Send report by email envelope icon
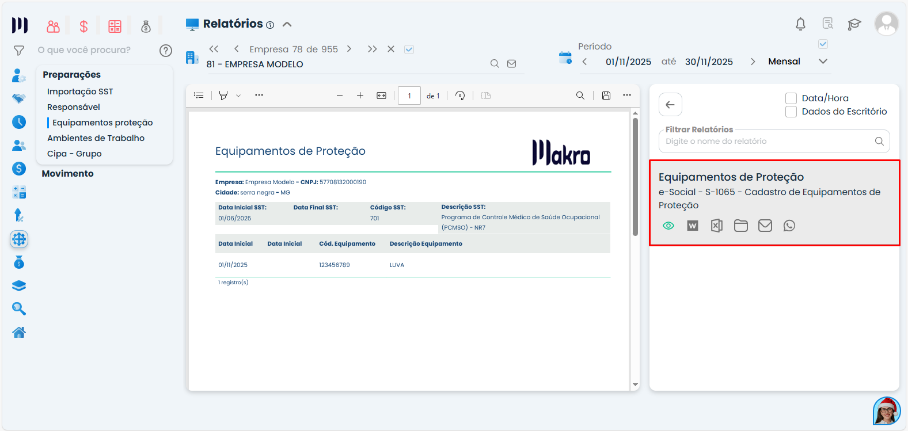The image size is (908, 431). [765, 226]
